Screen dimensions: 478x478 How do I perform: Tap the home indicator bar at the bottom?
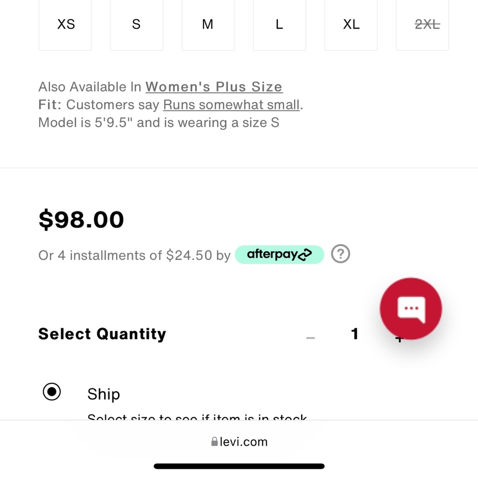point(239,466)
